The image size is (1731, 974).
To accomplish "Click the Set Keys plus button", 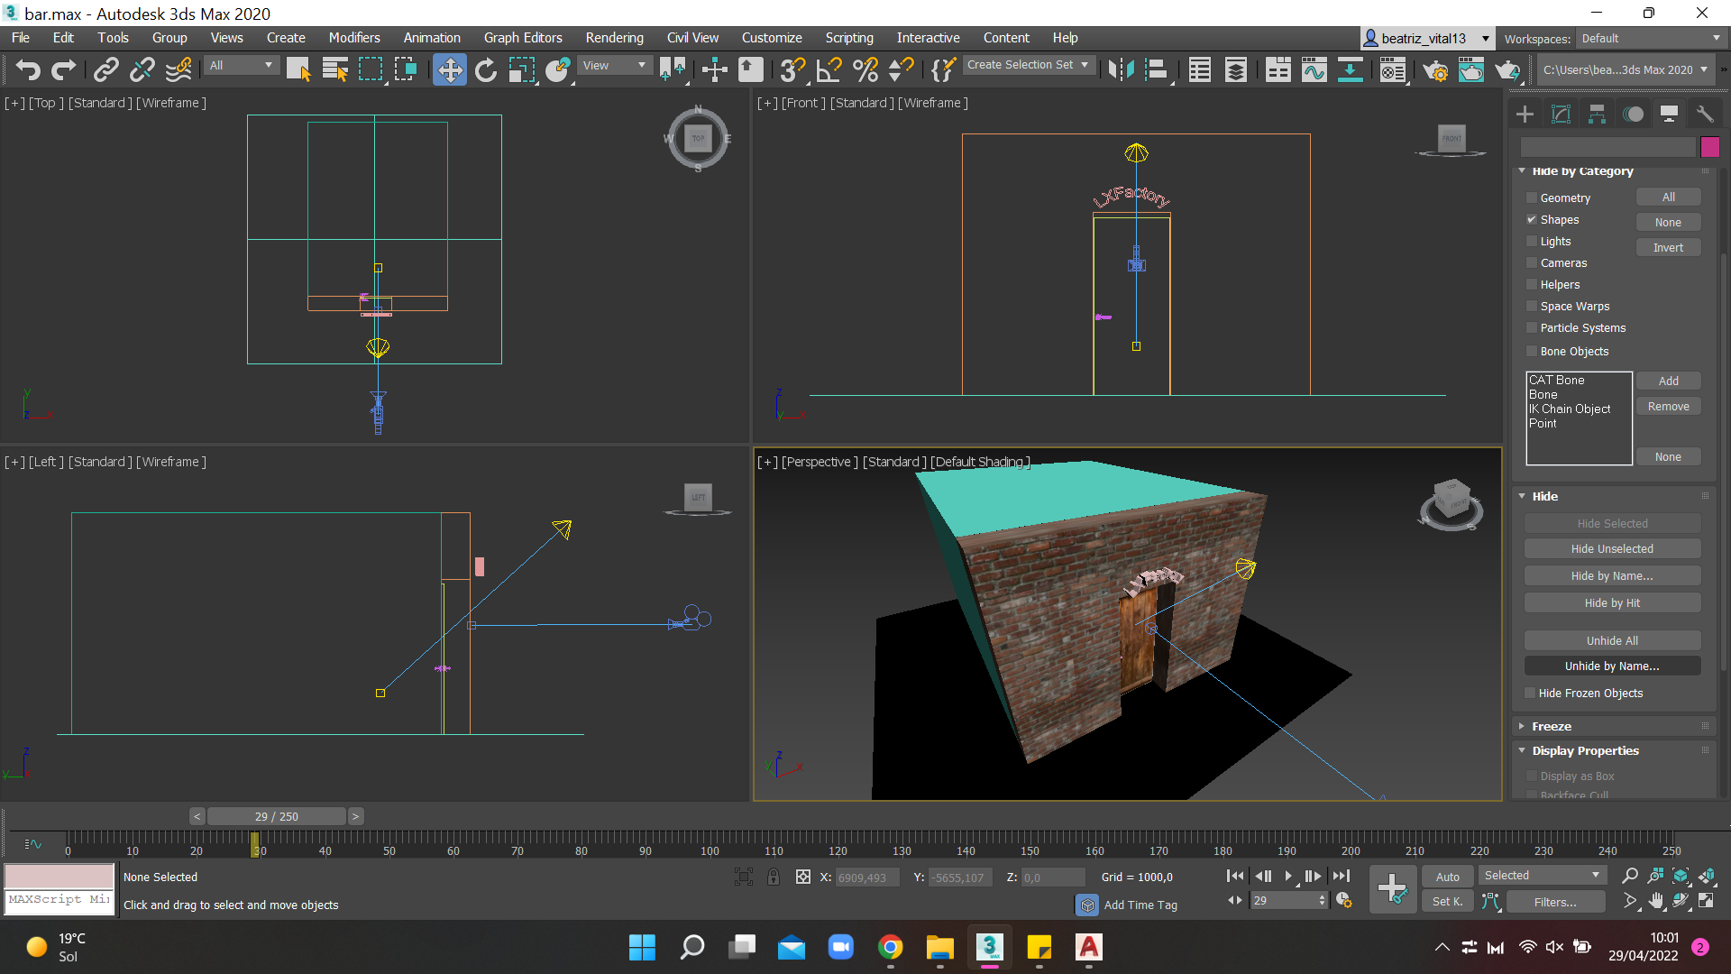I will pyautogui.click(x=1392, y=888).
